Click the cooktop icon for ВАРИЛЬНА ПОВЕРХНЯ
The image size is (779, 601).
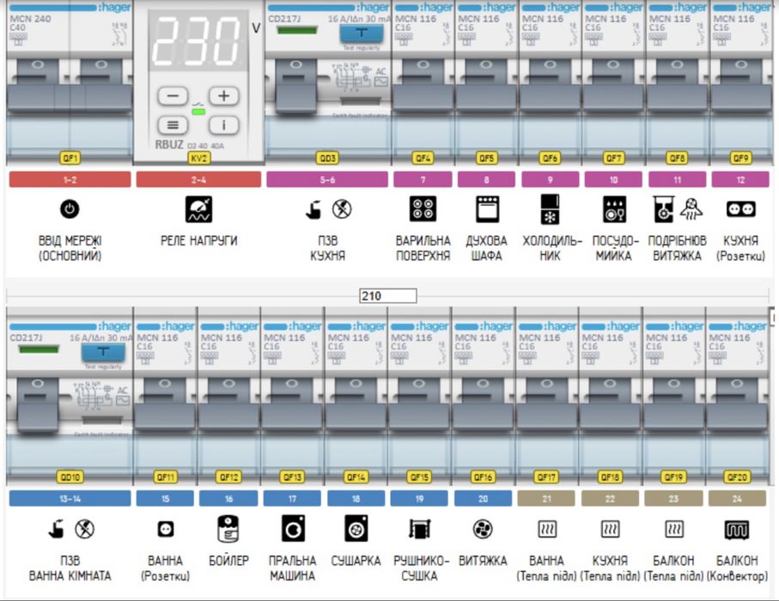pyautogui.click(x=423, y=209)
